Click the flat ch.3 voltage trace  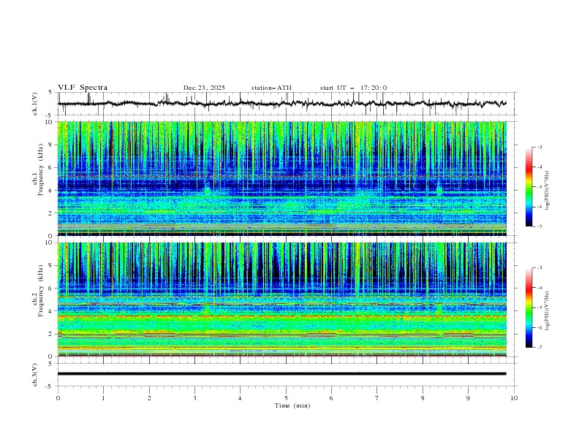[x=281, y=374]
